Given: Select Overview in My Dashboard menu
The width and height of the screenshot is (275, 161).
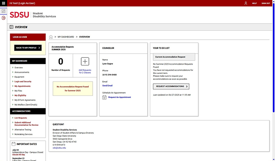Looking at the screenshot, I should tap(19, 68).
